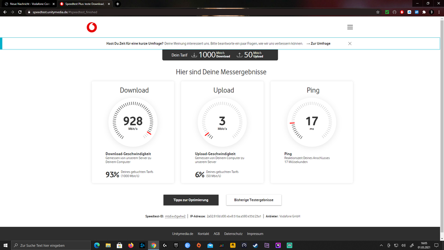Click the Ping gauge showing 17

[312, 122]
